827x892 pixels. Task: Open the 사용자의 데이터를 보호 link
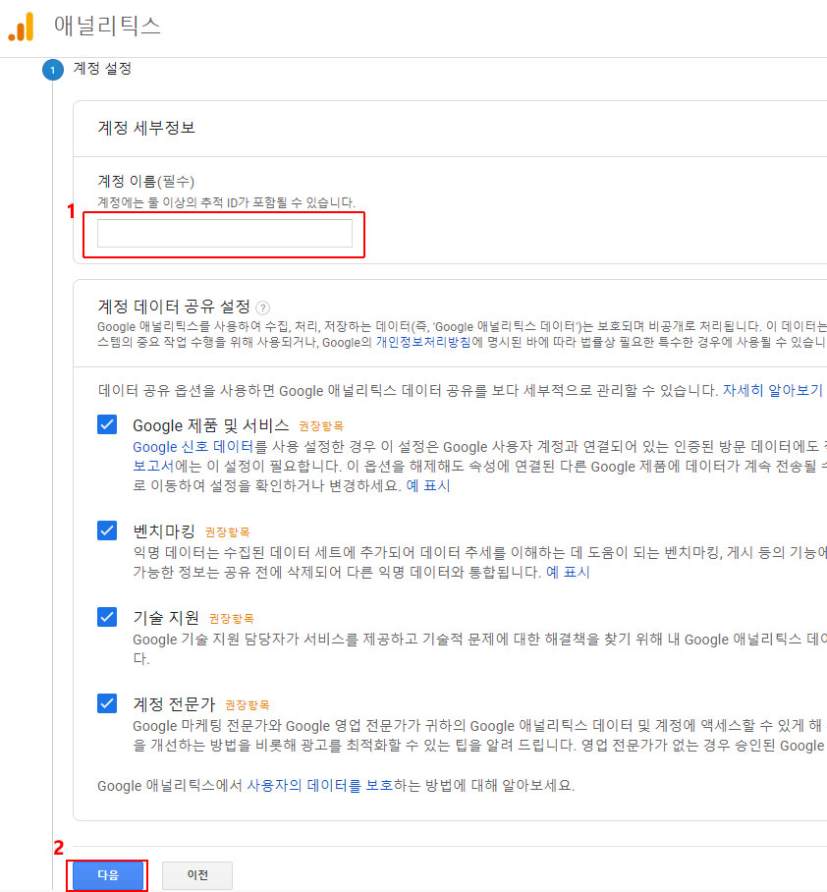click(x=320, y=786)
